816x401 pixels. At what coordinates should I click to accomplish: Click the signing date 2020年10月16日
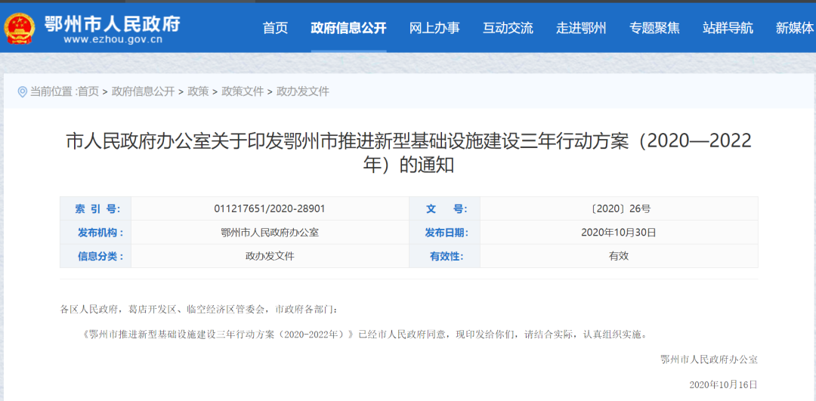coord(722,385)
